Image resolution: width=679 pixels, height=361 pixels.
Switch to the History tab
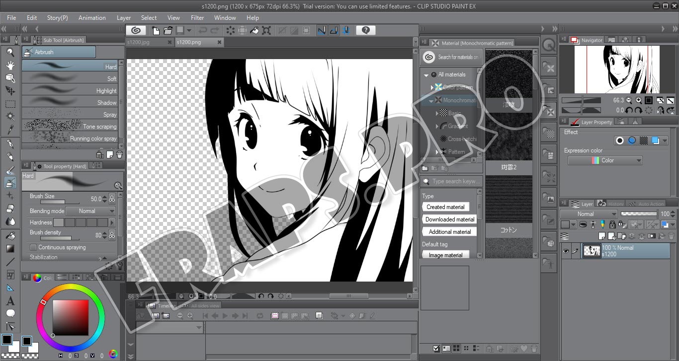pos(611,204)
